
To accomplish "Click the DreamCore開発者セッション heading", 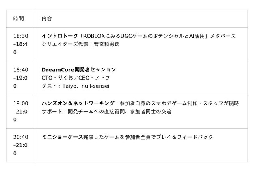I will pos(78,70).
